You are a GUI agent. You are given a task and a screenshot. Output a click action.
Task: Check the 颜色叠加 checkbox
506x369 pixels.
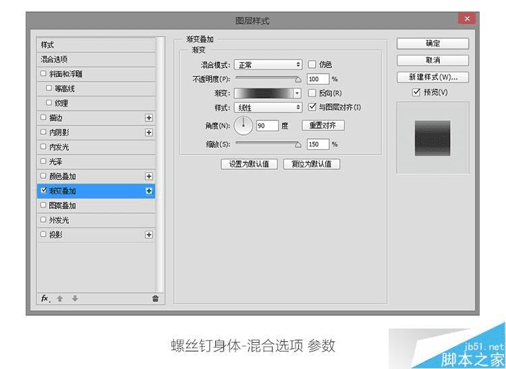[x=43, y=176]
